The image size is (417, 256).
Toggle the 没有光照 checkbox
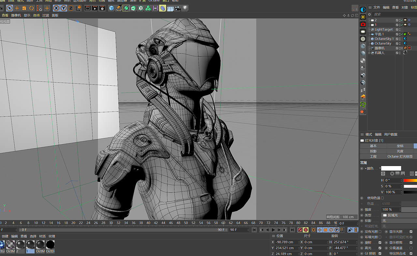tap(380, 232)
